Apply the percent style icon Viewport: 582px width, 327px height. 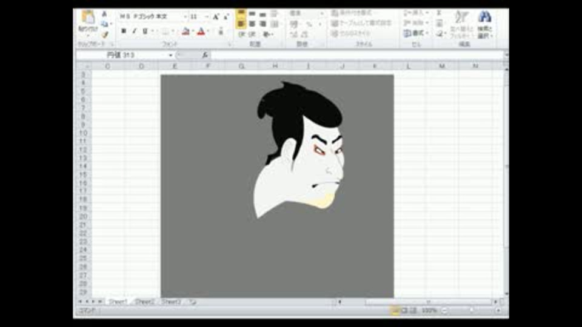click(x=309, y=24)
